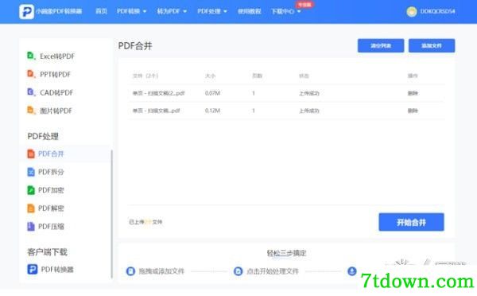The width and height of the screenshot is (477, 296).
Task: Select PDF加密 in the sidebar
Action: [45, 190]
